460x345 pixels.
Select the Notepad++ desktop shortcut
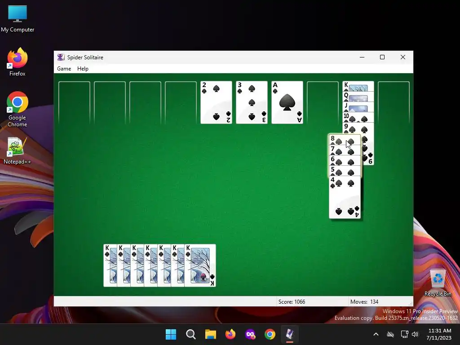click(18, 151)
